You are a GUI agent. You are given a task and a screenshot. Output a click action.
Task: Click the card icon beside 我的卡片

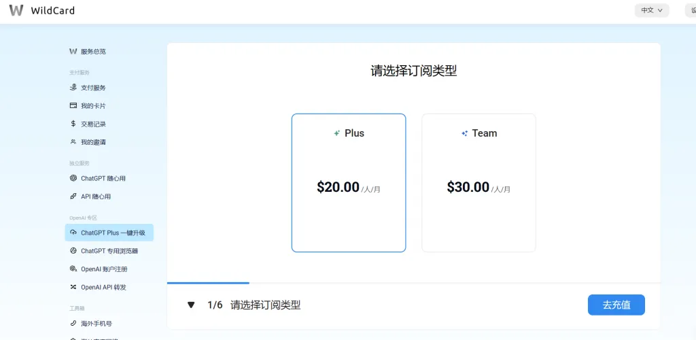[x=73, y=106]
